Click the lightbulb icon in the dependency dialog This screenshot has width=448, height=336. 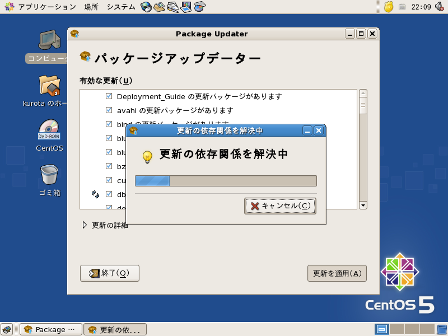147,157
